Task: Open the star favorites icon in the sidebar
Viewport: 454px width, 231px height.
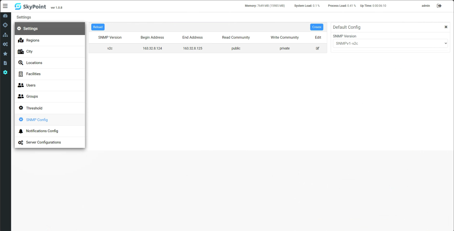Action: 5,54
